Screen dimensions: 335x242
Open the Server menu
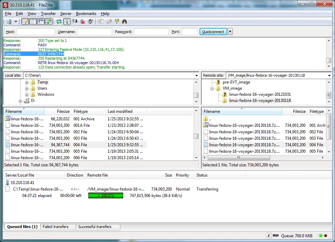(65, 14)
